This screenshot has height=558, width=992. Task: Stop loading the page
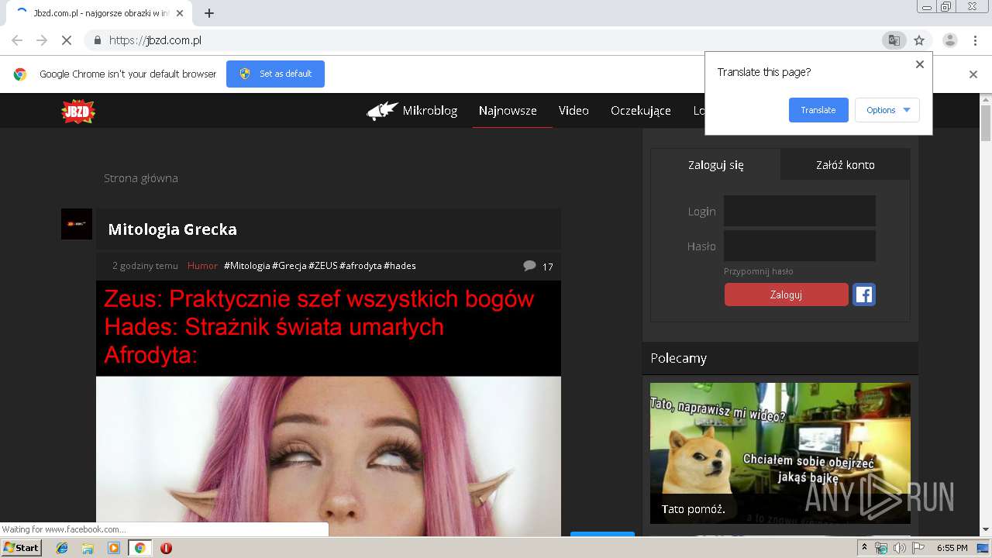point(66,40)
